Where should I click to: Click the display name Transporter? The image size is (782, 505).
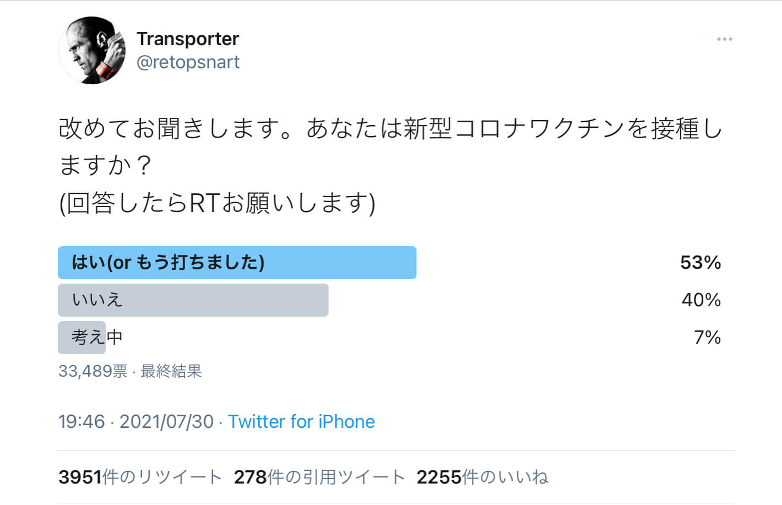coord(188,39)
